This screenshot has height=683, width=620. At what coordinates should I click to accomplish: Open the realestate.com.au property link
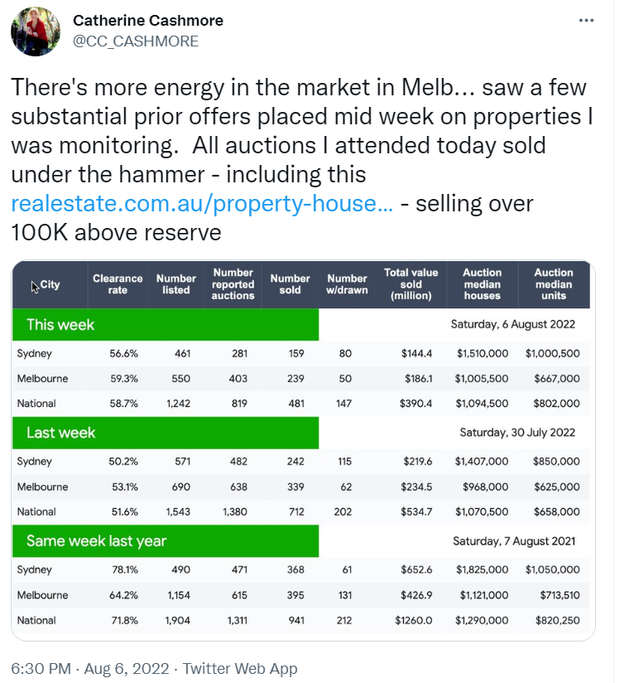(202, 204)
